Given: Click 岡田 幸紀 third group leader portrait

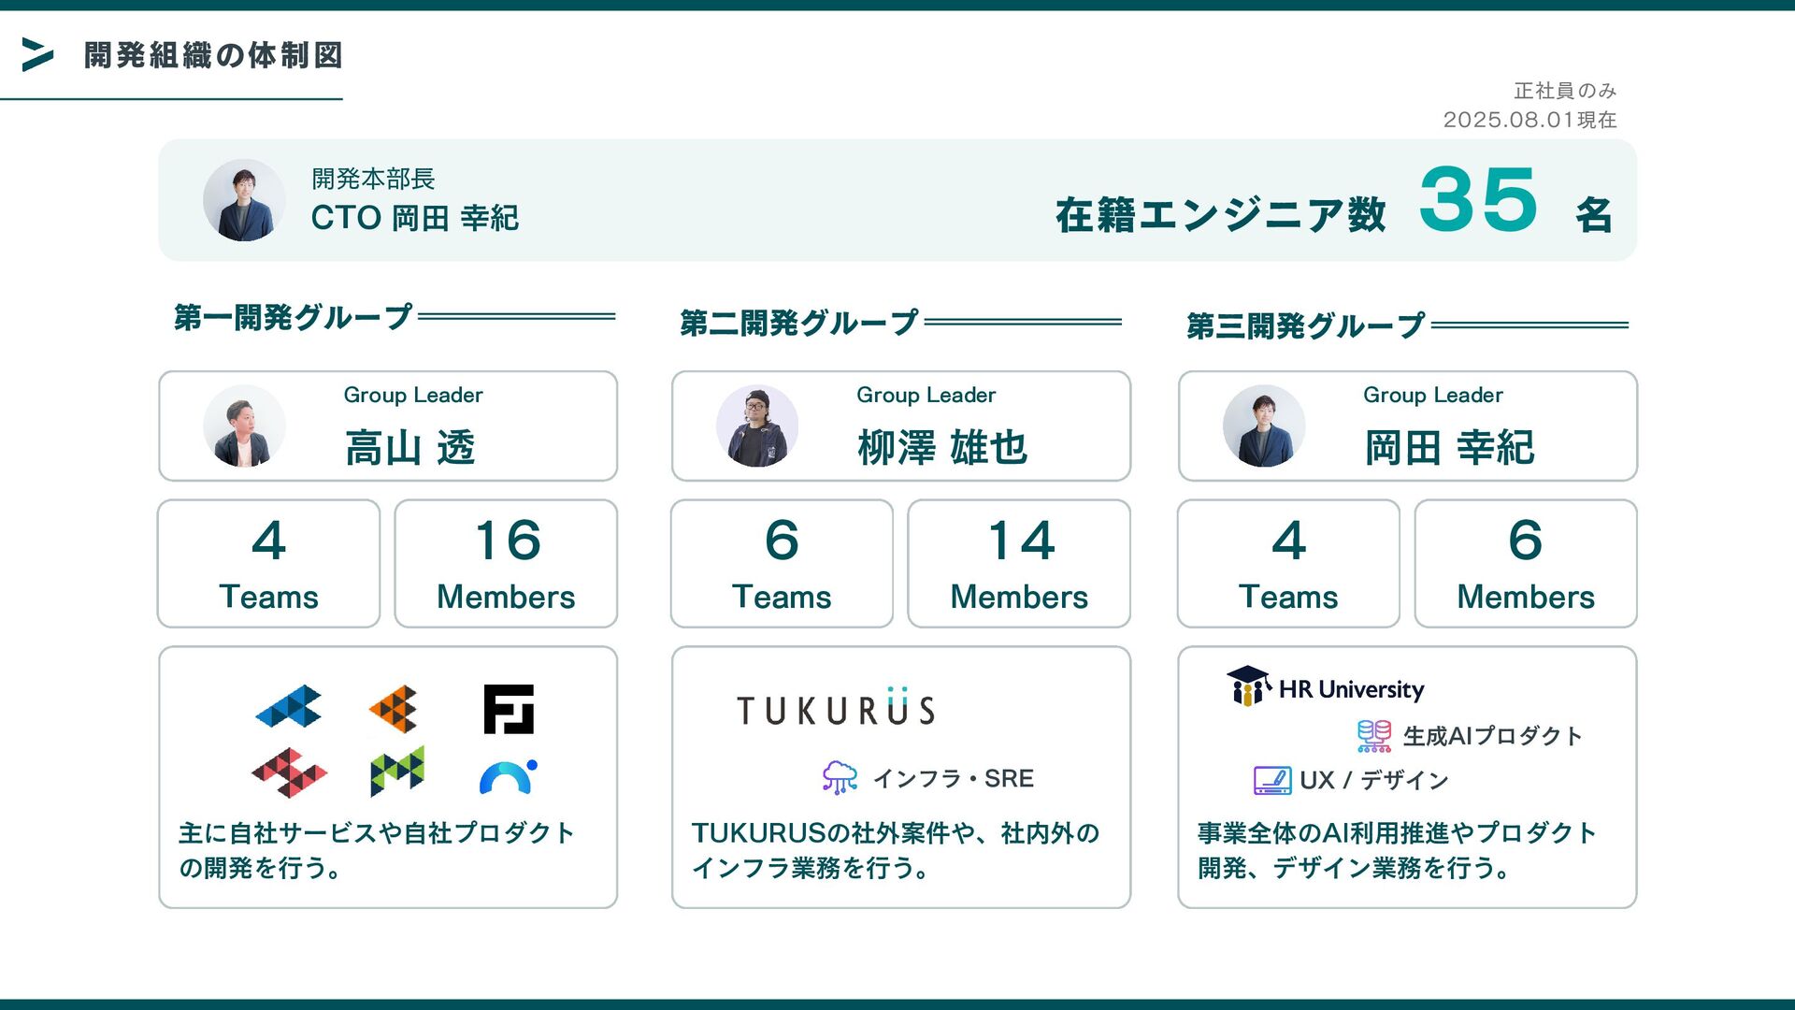Looking at the screenshot, I should click(x=1264, y=426).
